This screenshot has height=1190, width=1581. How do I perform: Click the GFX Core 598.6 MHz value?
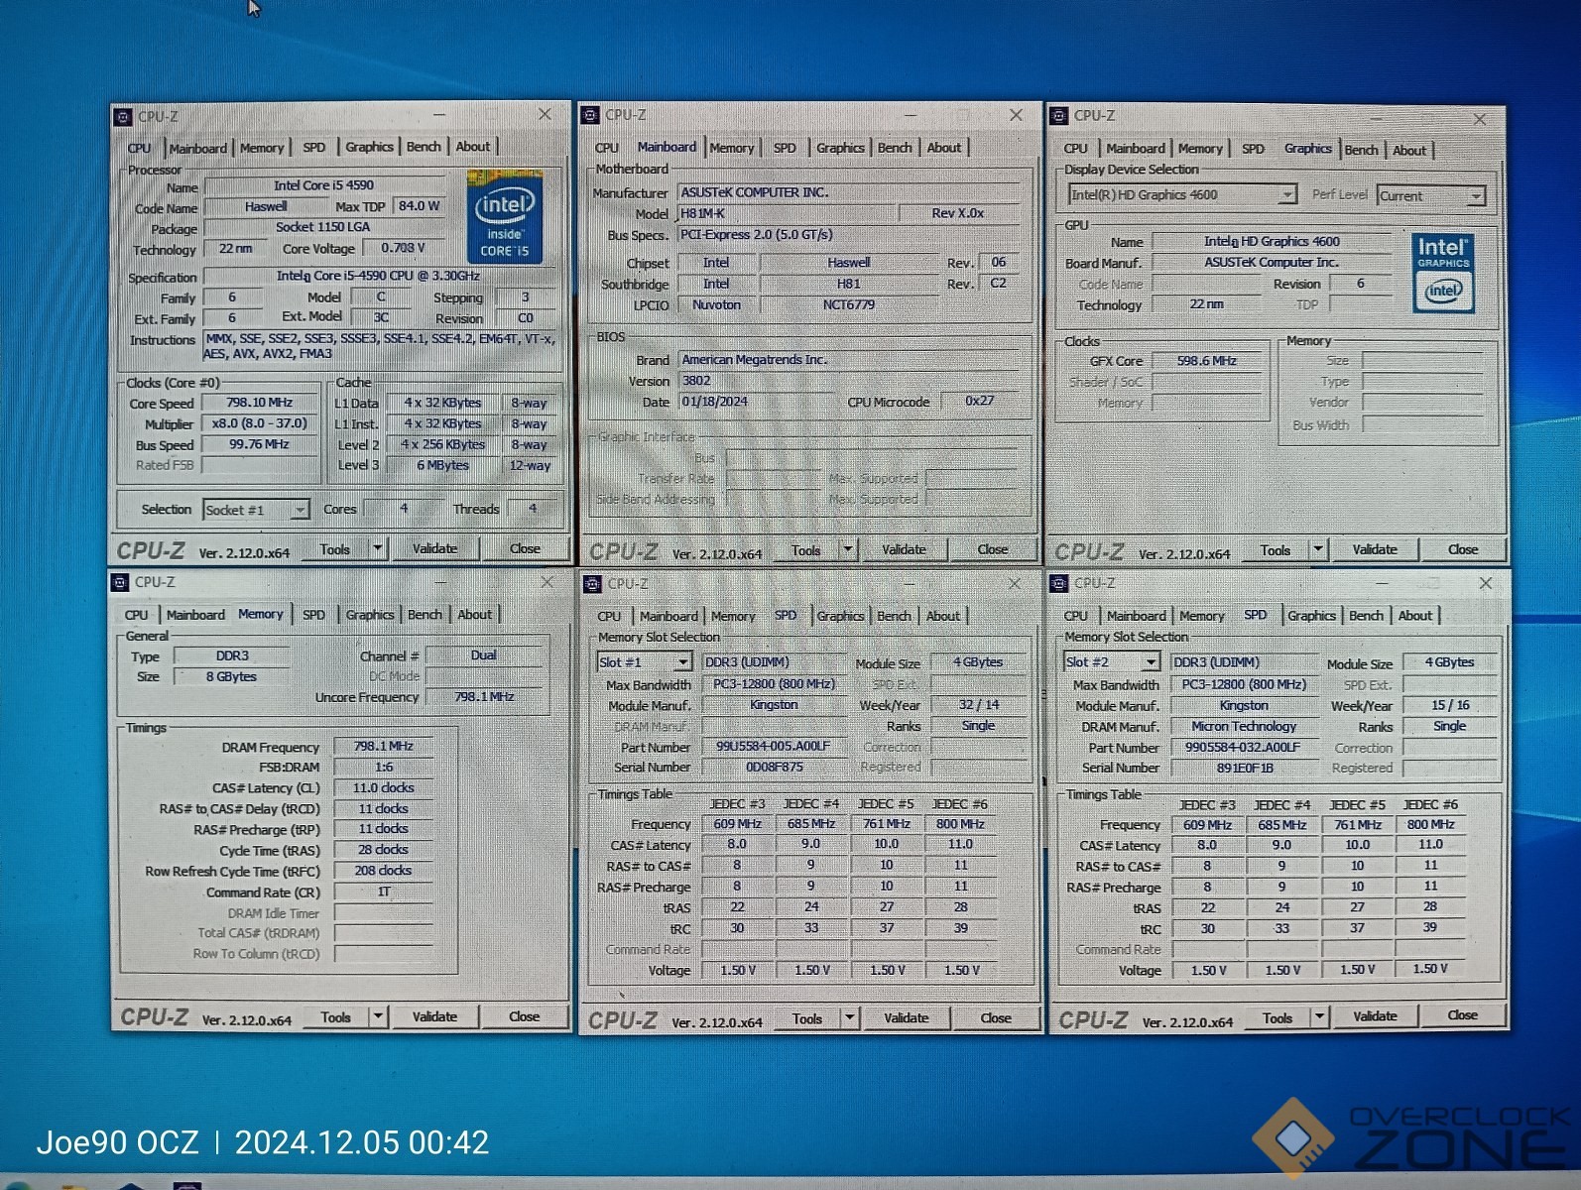(x=1207, y=361)
